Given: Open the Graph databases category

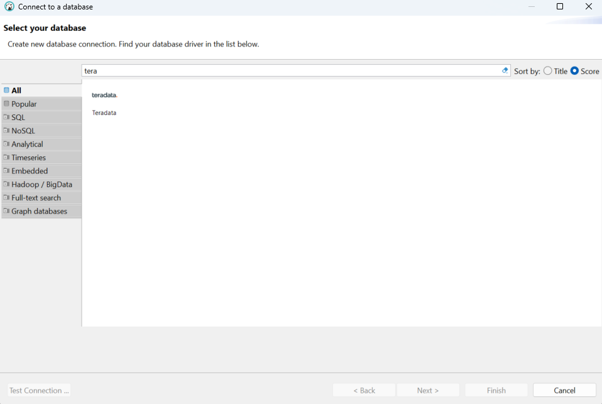Looking at the screenshot, I should [41, 211].
